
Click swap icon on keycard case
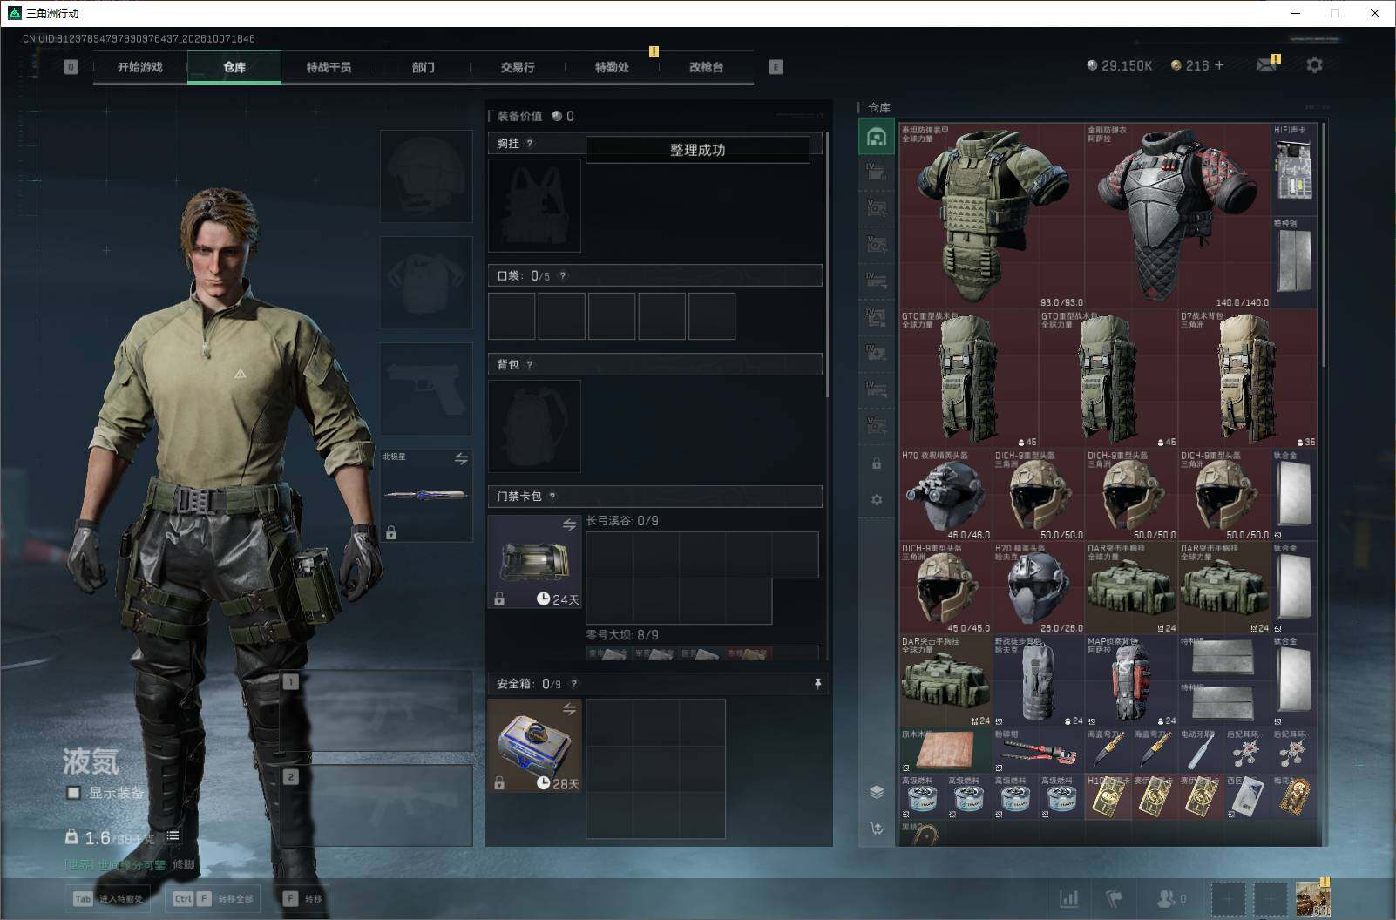click(569, 524)
